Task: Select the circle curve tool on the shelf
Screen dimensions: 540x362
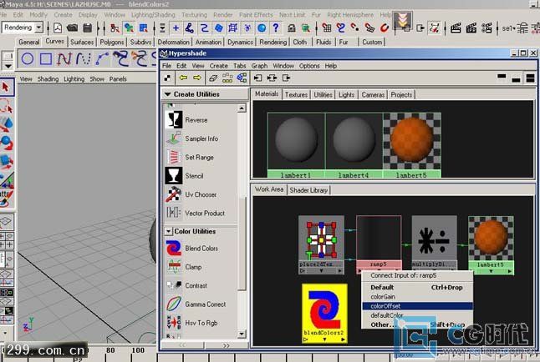Action: pos(28,58)
